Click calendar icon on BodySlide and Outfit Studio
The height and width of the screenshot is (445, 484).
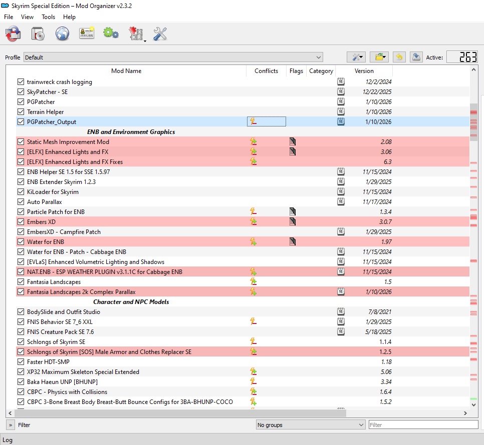coord(341,311)
